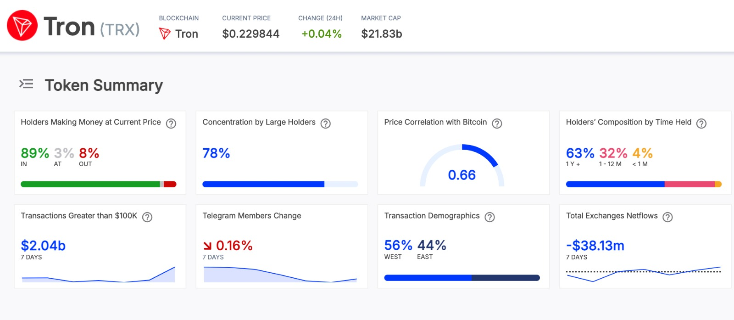Click the 0.66 Bitcoin correlation gauge

click(462, 166)
